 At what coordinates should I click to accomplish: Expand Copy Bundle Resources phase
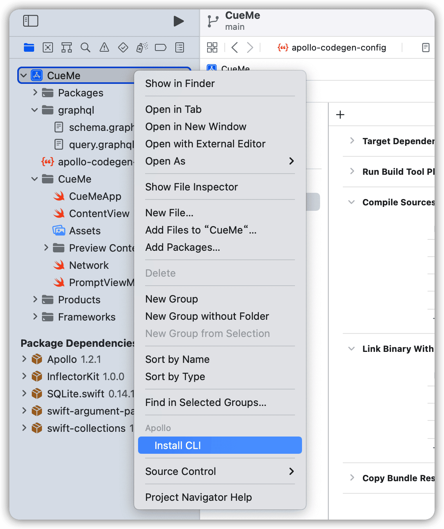(x=352, y=478)
